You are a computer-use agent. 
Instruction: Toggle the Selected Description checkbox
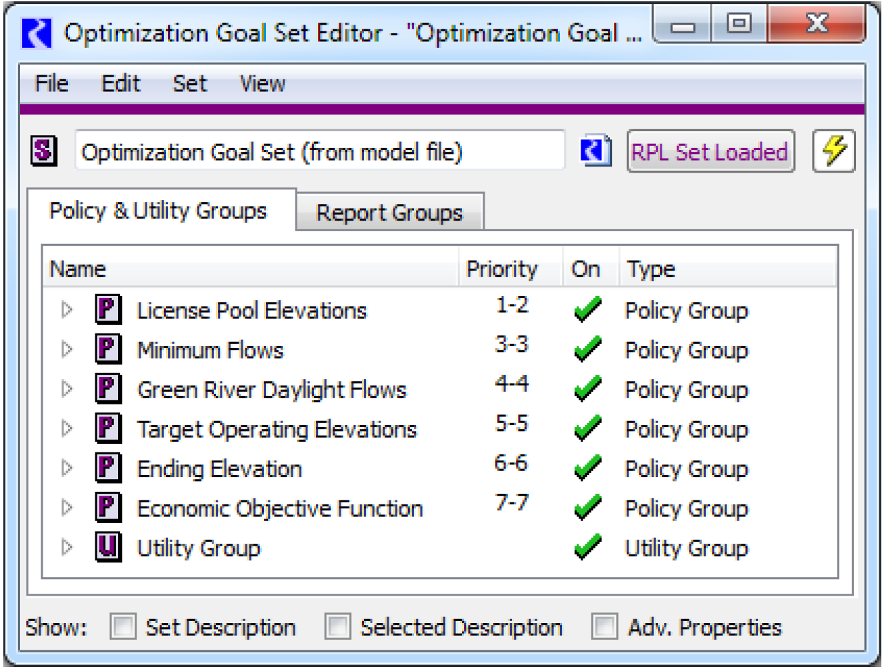(337, 626)
